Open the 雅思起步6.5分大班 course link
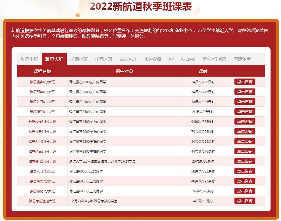 (x=42, y=122)
